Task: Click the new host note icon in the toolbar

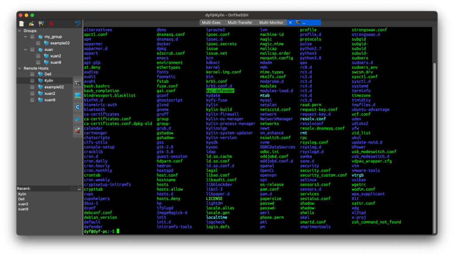Action: [x=21, y=23]
